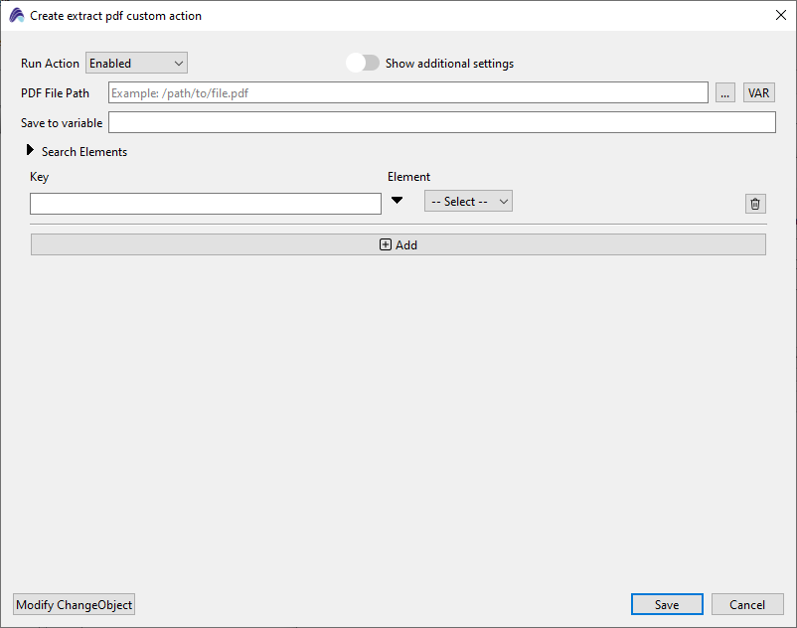Browse for a PDF with the ellipsis button
Image resolution: width=797 pixels, height=628 pixels.
coord(724,92)
